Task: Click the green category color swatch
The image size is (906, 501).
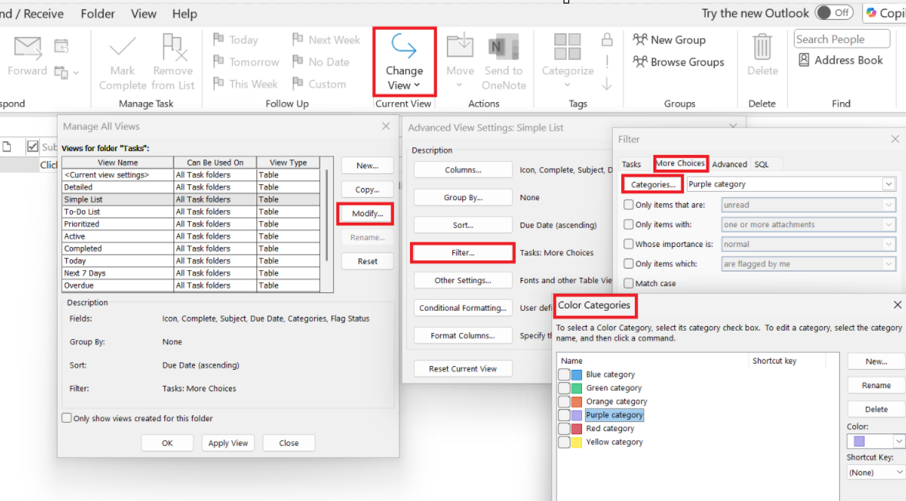Action: [577, 388]
